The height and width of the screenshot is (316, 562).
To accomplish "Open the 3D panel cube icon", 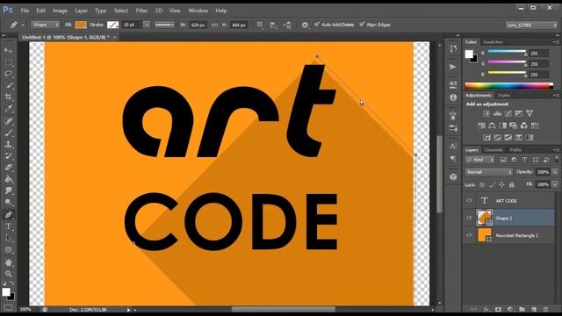I will (x=453, y=176).
